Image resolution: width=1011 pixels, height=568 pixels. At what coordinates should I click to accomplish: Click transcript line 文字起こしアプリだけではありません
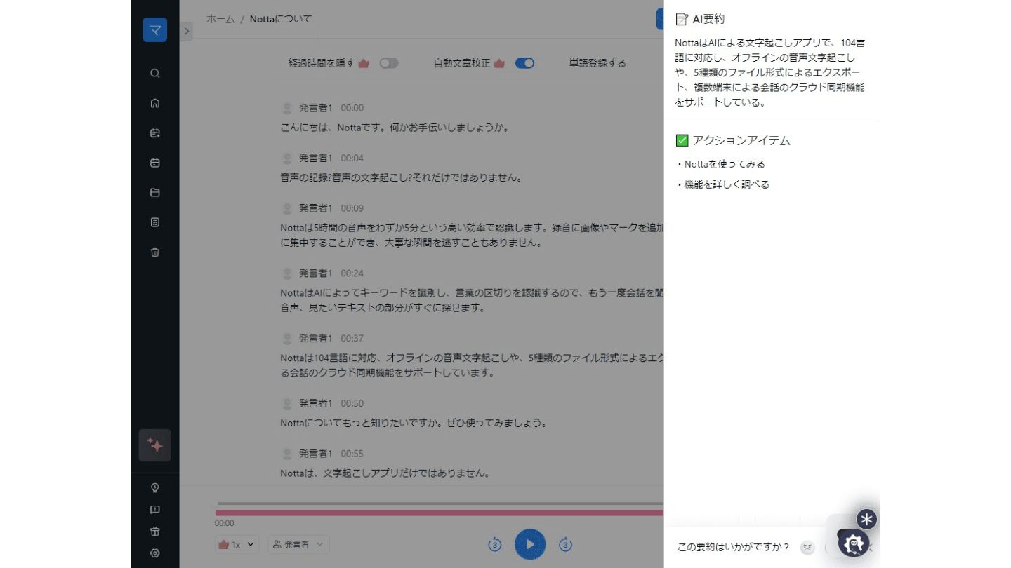point(384,473)
